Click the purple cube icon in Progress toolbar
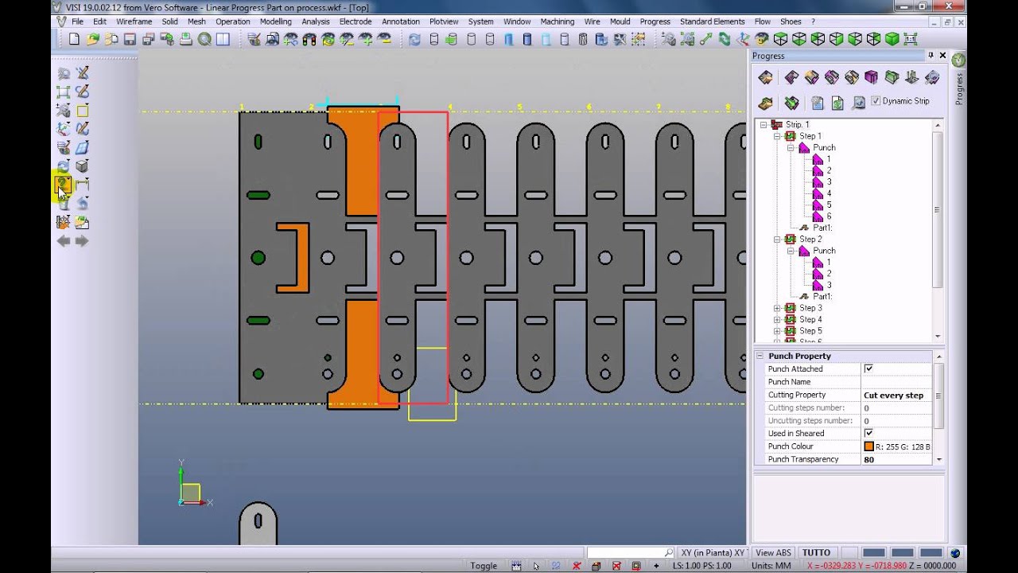Viewport: 1018px width, 573px height. [x=871, y=77]
